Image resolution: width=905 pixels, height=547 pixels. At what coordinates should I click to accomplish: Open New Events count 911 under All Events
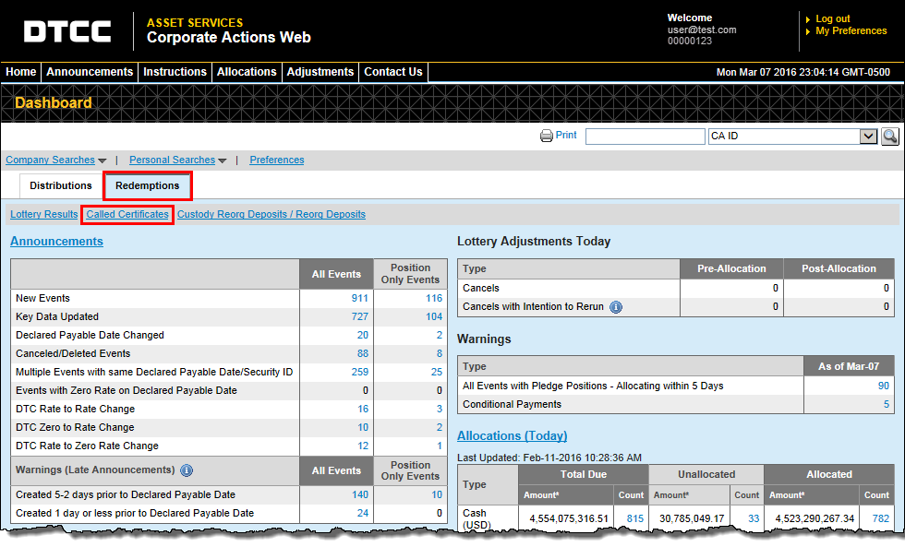[359, 298]
